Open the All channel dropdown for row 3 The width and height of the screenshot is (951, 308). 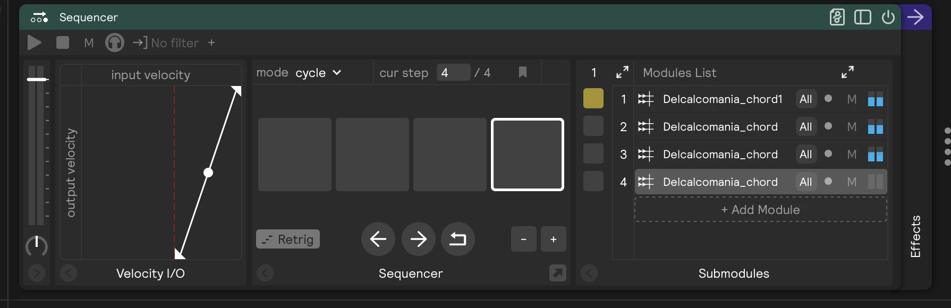806,155
